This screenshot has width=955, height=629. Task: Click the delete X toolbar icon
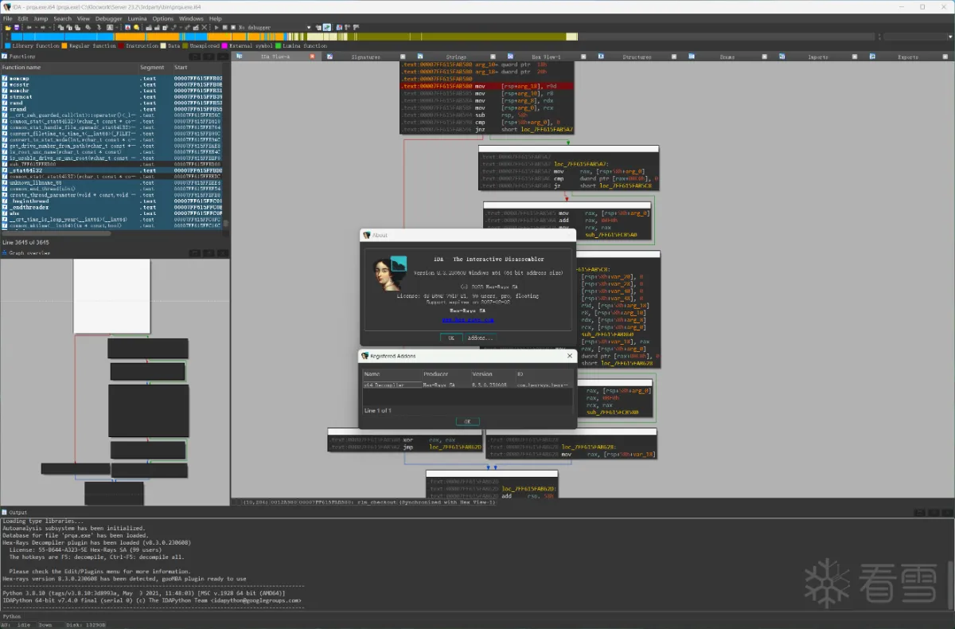point(205,27)
